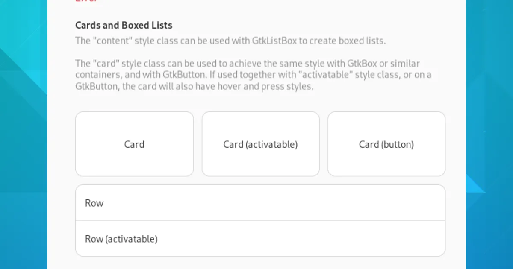Click the plain "Card" box

pyautogui.click(x=134, y=144)
